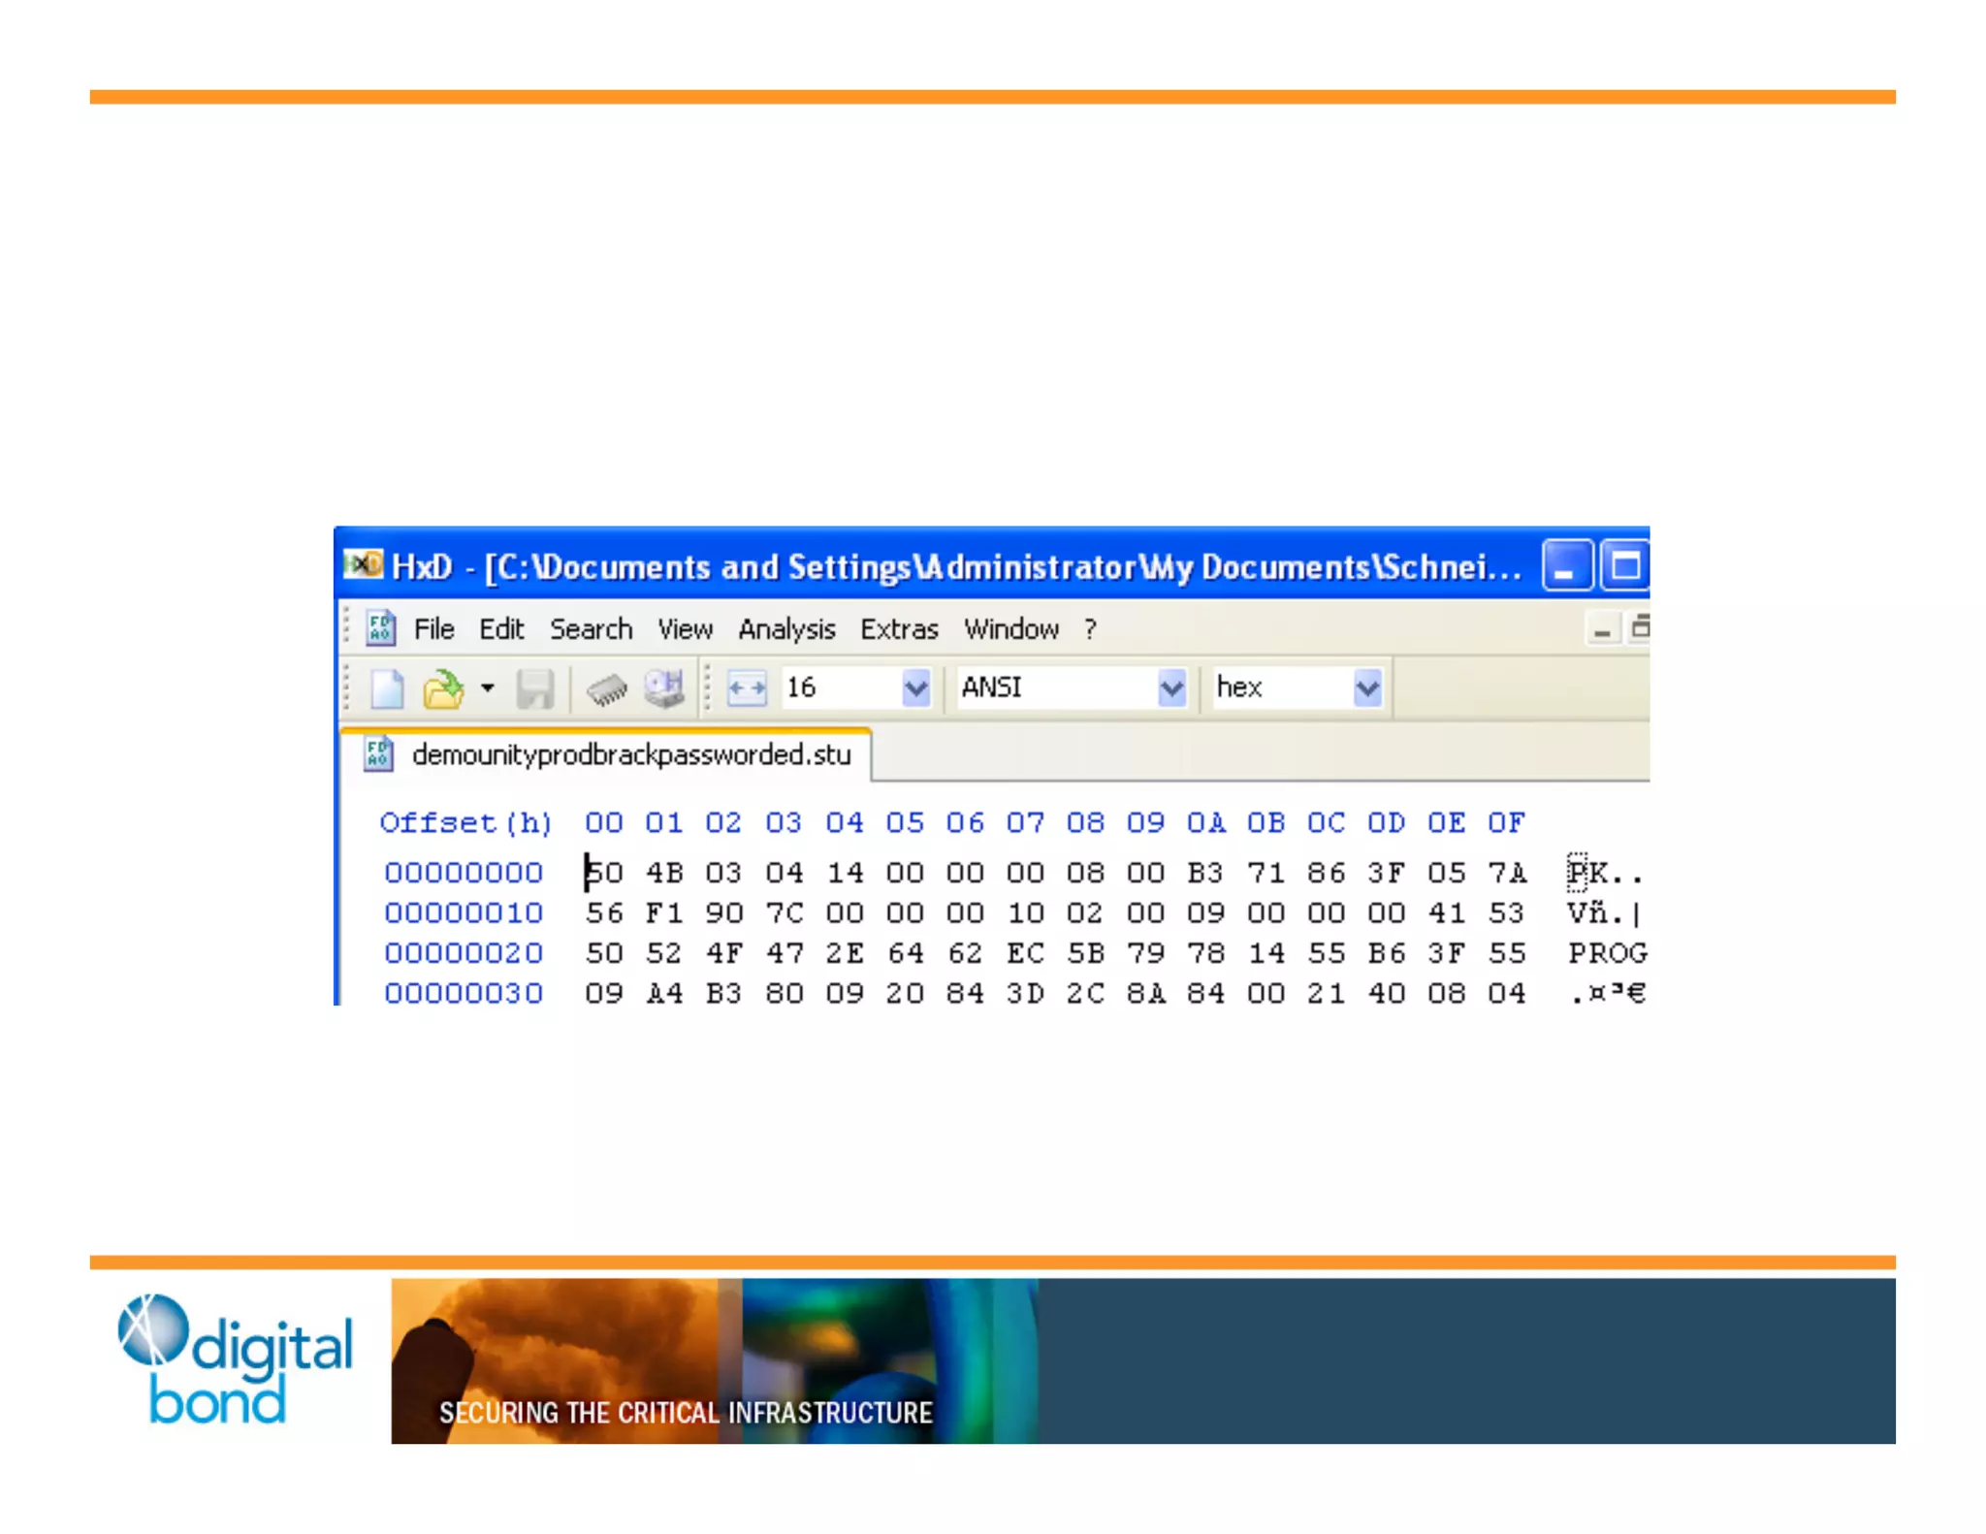The image size is (1986, 1534).
Task: Open the Search menu
Action: pos(591,629)
